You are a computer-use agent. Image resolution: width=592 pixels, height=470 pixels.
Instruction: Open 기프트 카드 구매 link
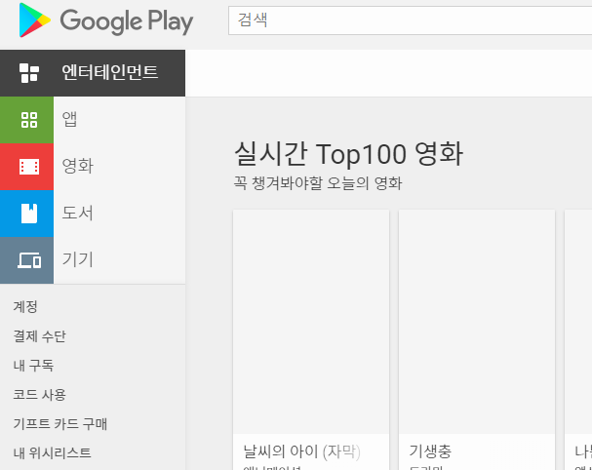pos(60,423)
